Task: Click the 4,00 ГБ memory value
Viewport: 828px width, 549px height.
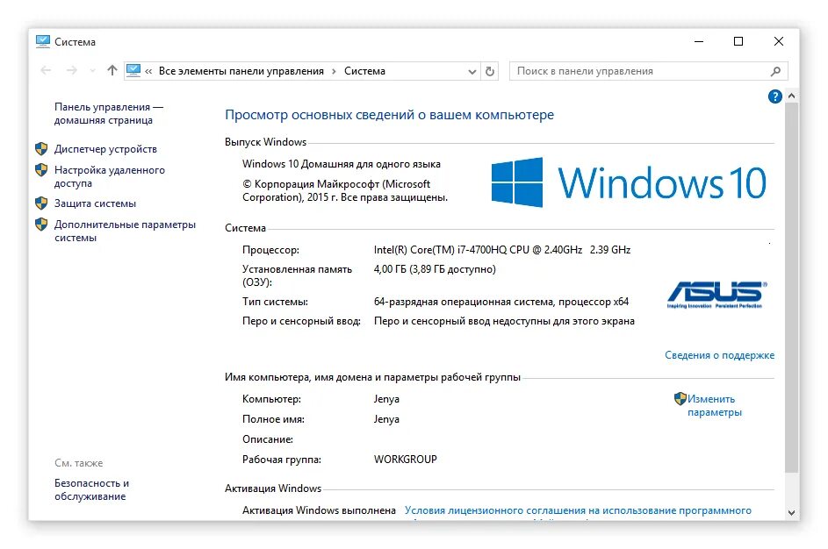Action: coord(435,269)
